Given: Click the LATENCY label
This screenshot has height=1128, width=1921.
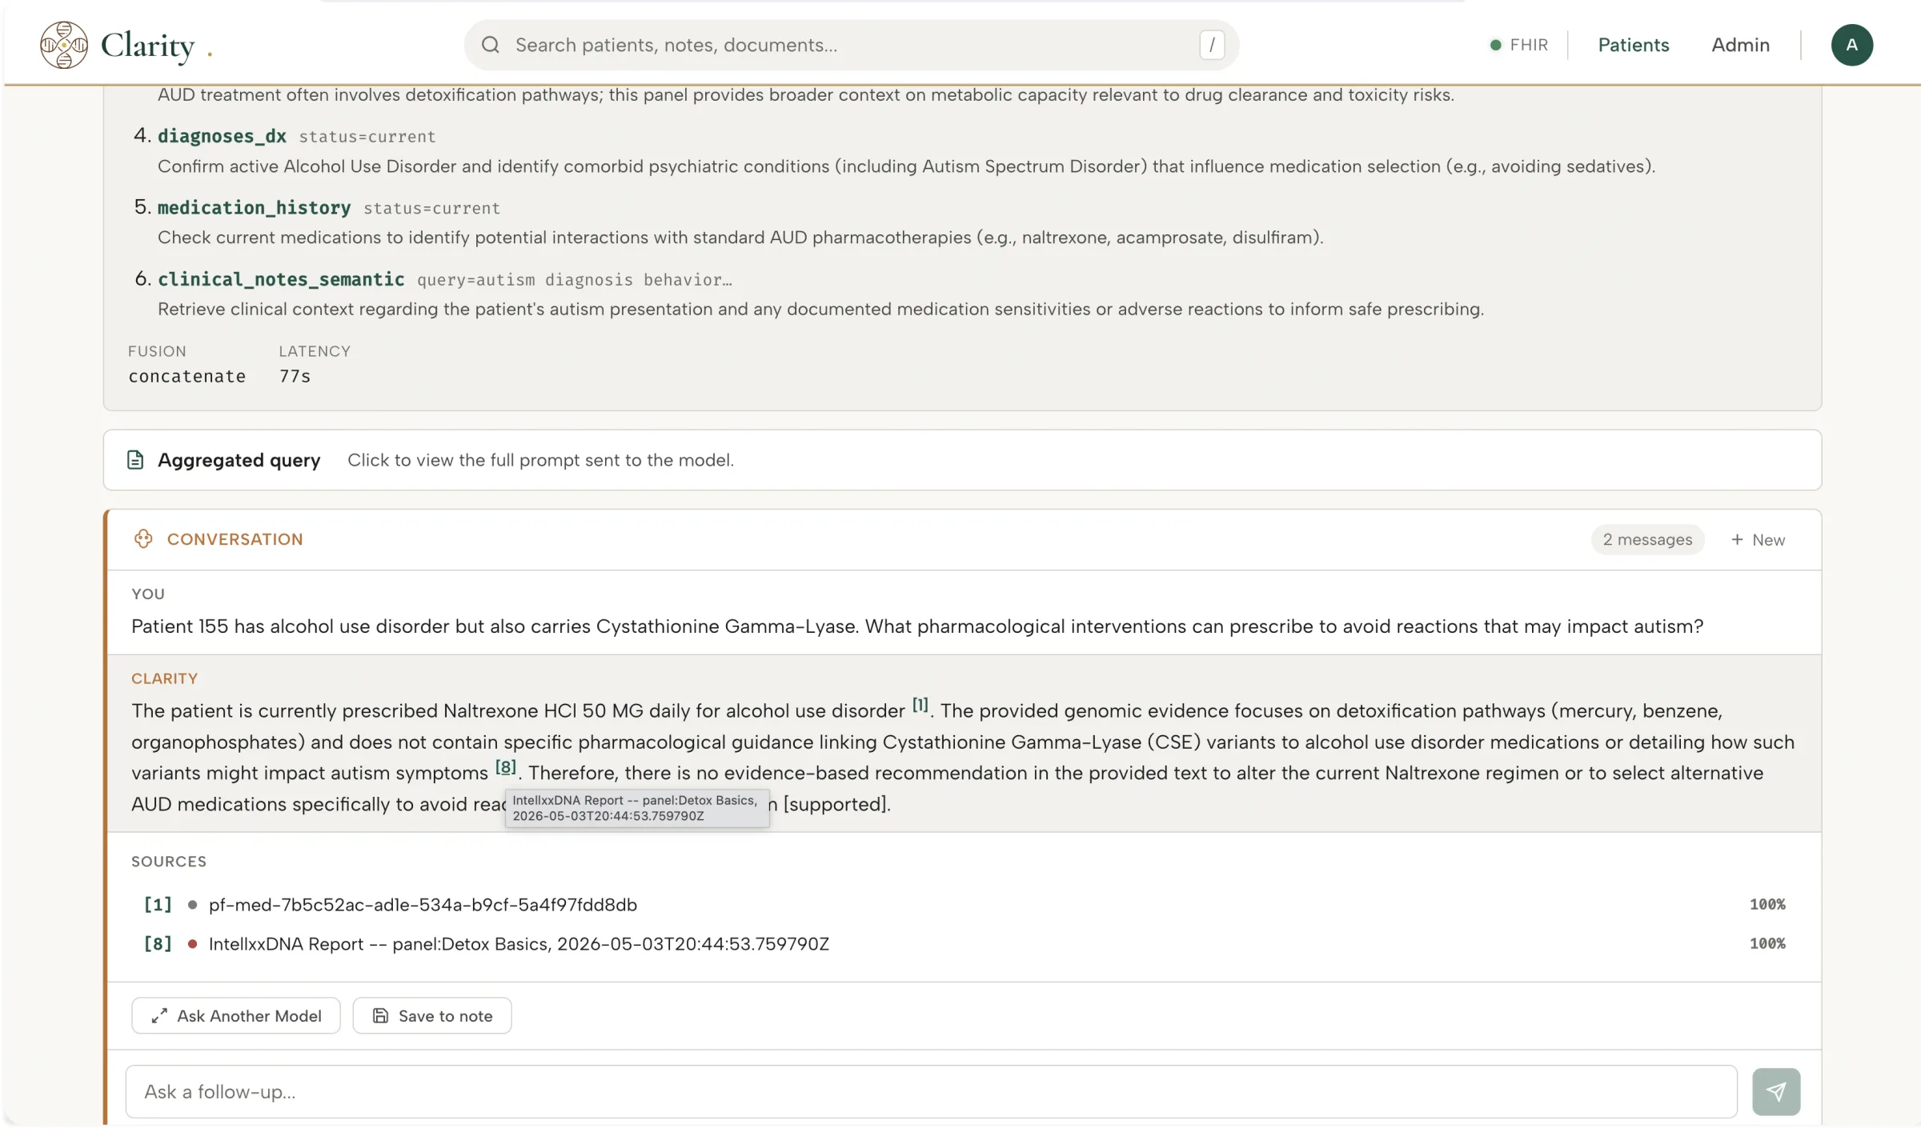Looking at the screenshot, I should pos(315,351).
